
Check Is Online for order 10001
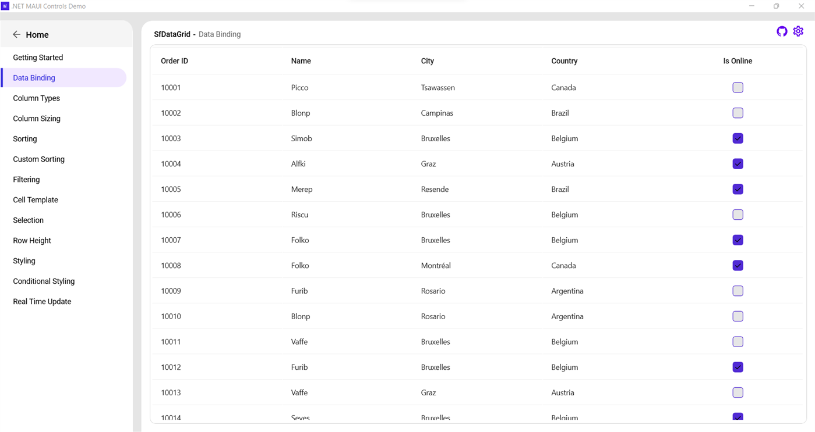click(738, 88)
